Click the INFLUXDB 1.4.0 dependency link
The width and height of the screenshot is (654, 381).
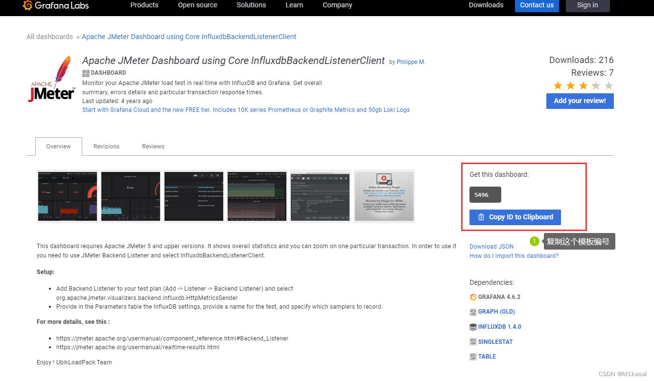pyautogui.click(x=500, y=327)
